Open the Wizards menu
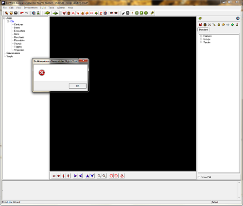 (61, 8)
